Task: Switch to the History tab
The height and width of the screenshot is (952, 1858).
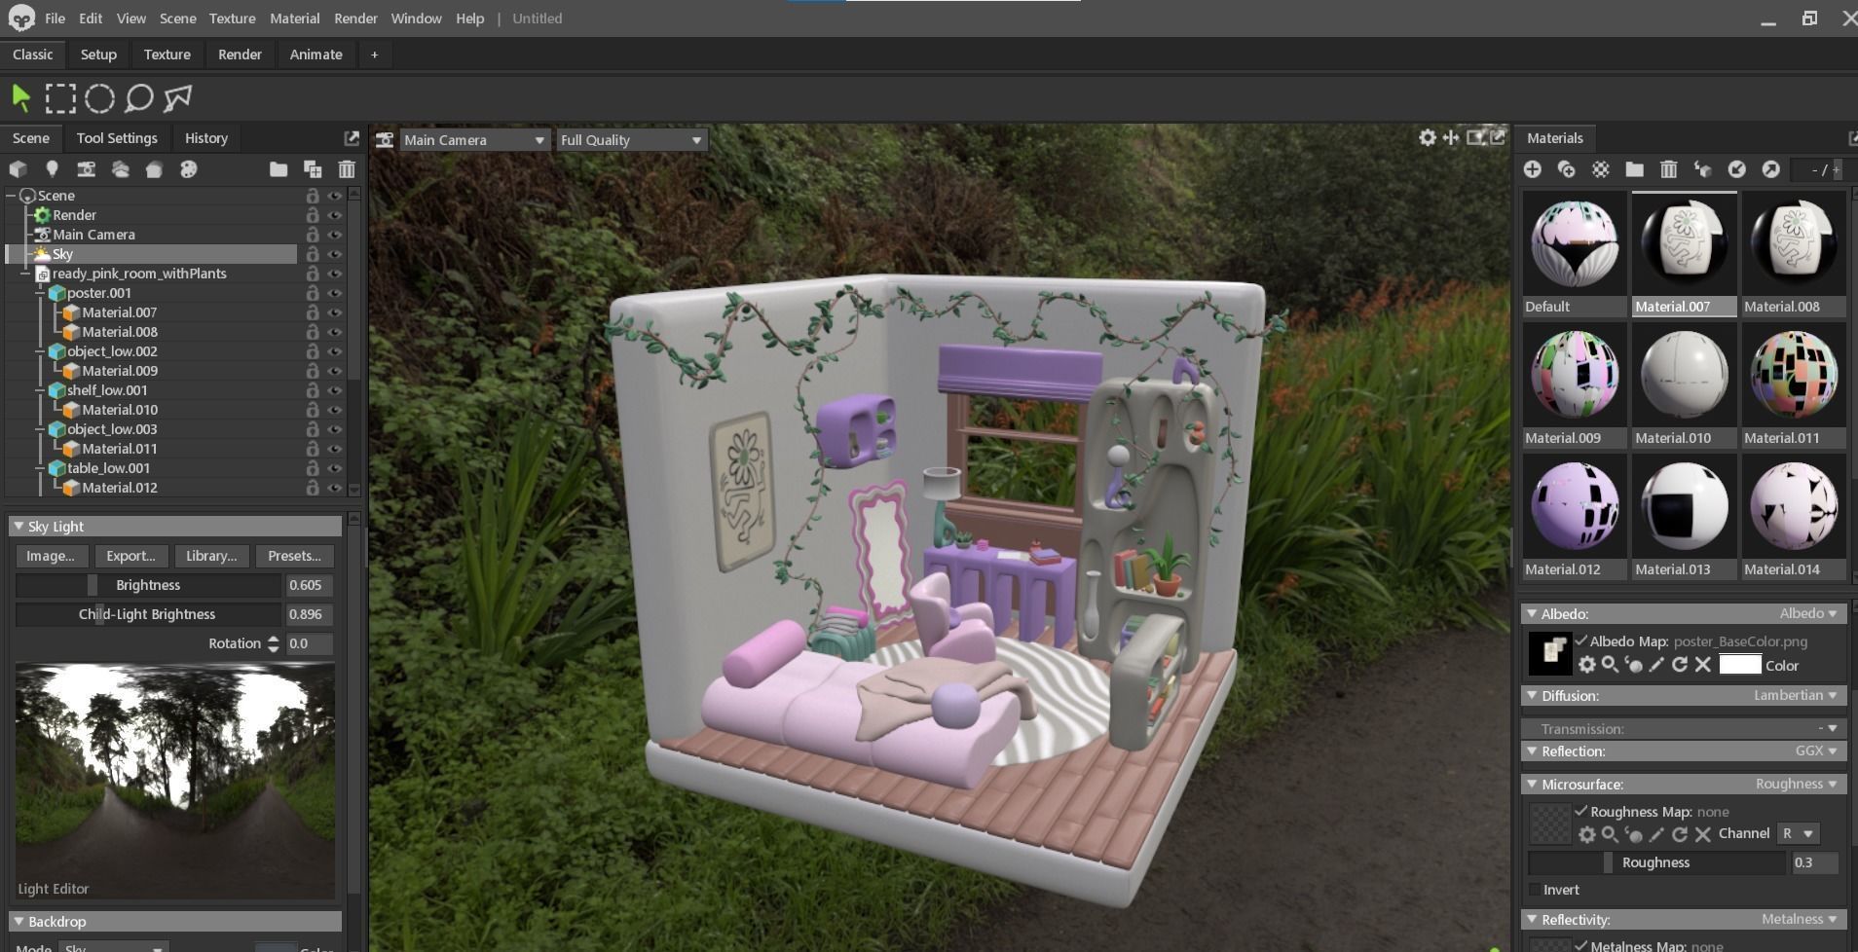Action: pyautogui.click(x=206, y=138)
